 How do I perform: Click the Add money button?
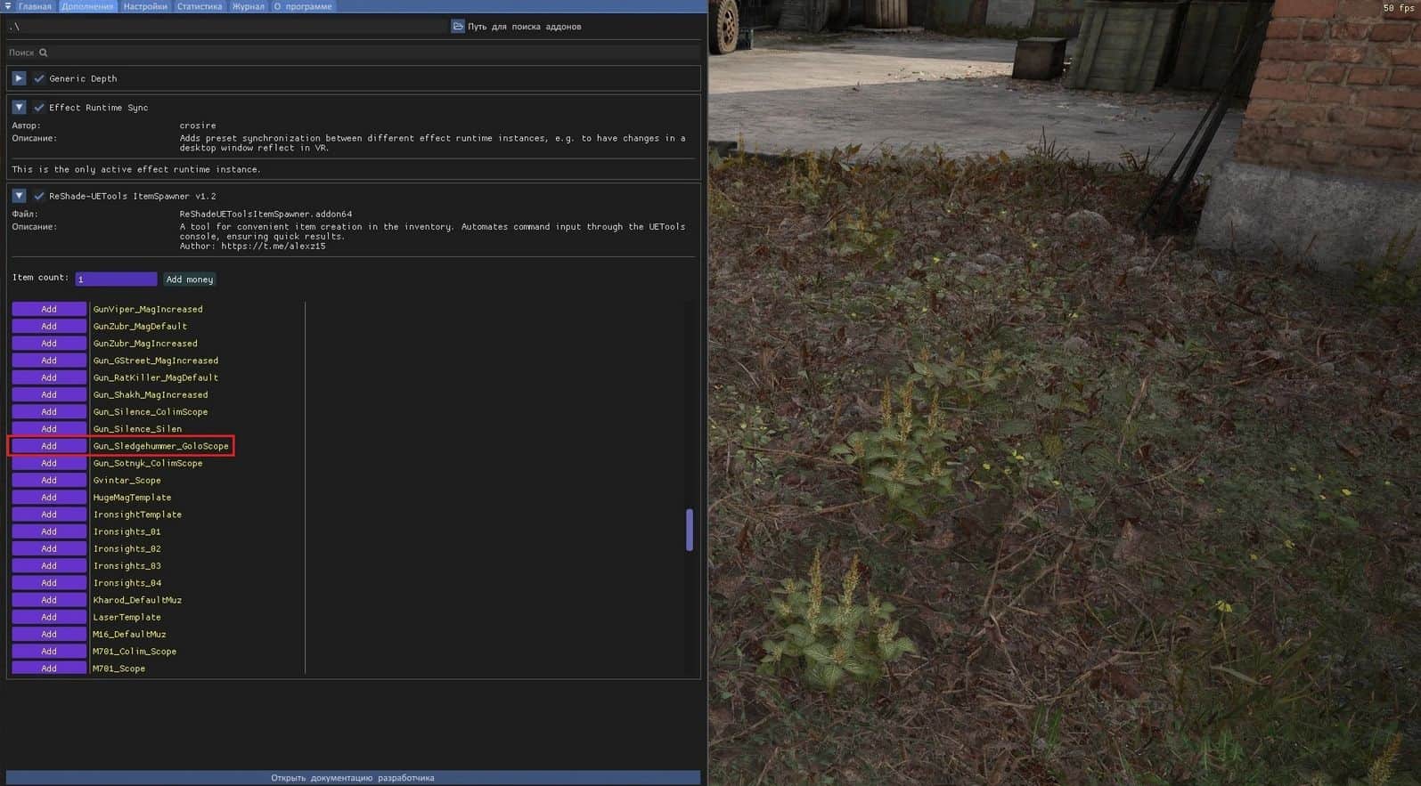point(190,280)
